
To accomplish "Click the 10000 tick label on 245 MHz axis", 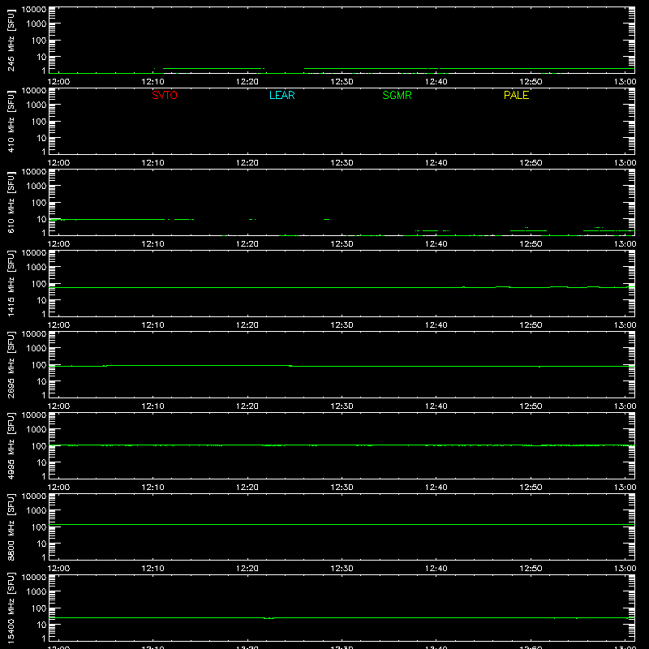I will (34, 10).
